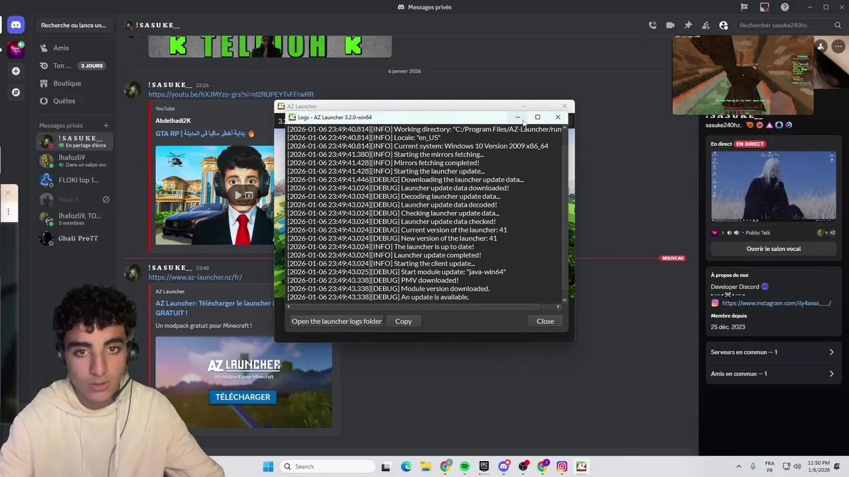Click the Logs window horizontal scrollbar

click(x=415, y=307)
